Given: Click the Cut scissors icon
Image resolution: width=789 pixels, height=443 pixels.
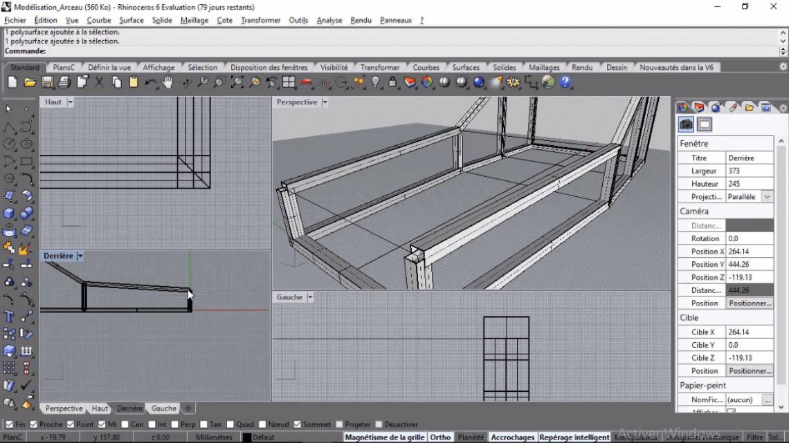Looking at the screenshot, I should (x=99, y=82).
